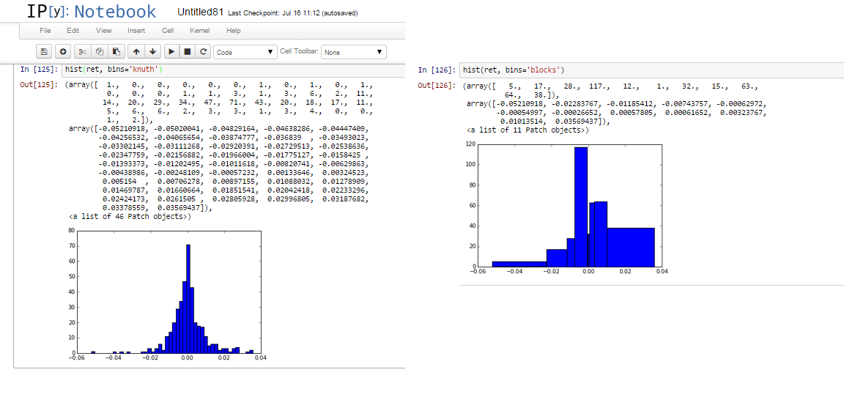
Task: Insert a new cell below with plus icon
Action: coord(63,52)
